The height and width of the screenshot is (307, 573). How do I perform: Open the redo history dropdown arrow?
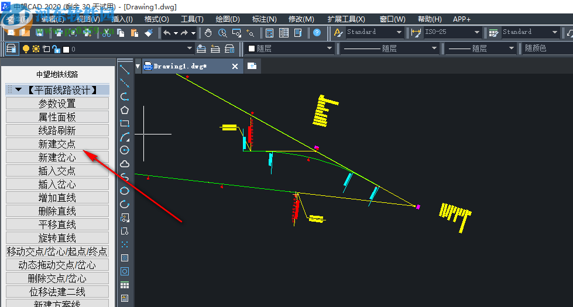pyautogui.click(x=193, y=33)
